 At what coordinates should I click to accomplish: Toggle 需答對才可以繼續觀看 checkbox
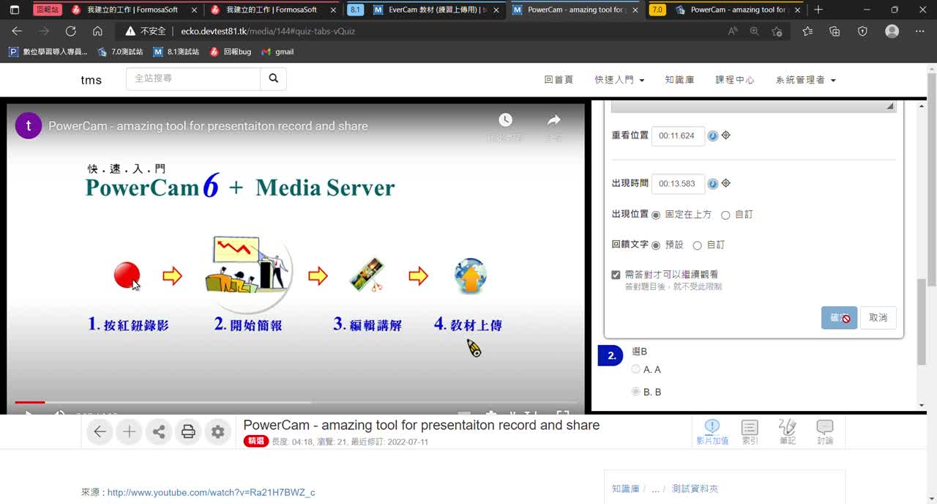tap(616, 275)
